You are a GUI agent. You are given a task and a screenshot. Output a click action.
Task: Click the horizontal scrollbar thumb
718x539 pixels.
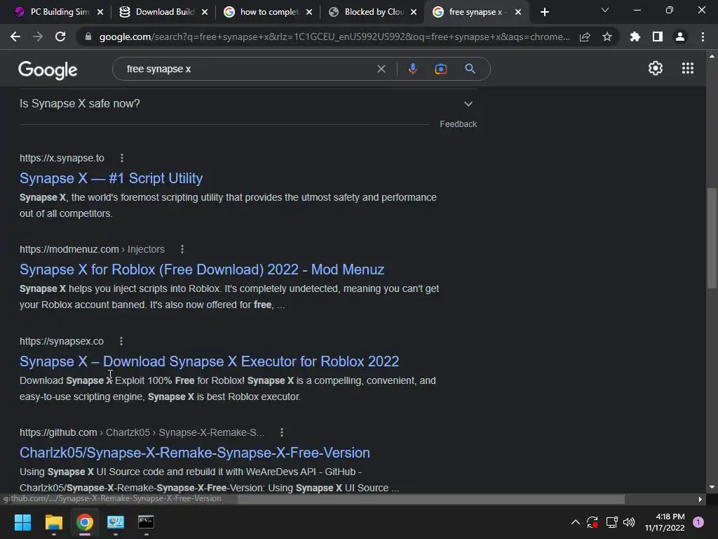pos(431,499)
